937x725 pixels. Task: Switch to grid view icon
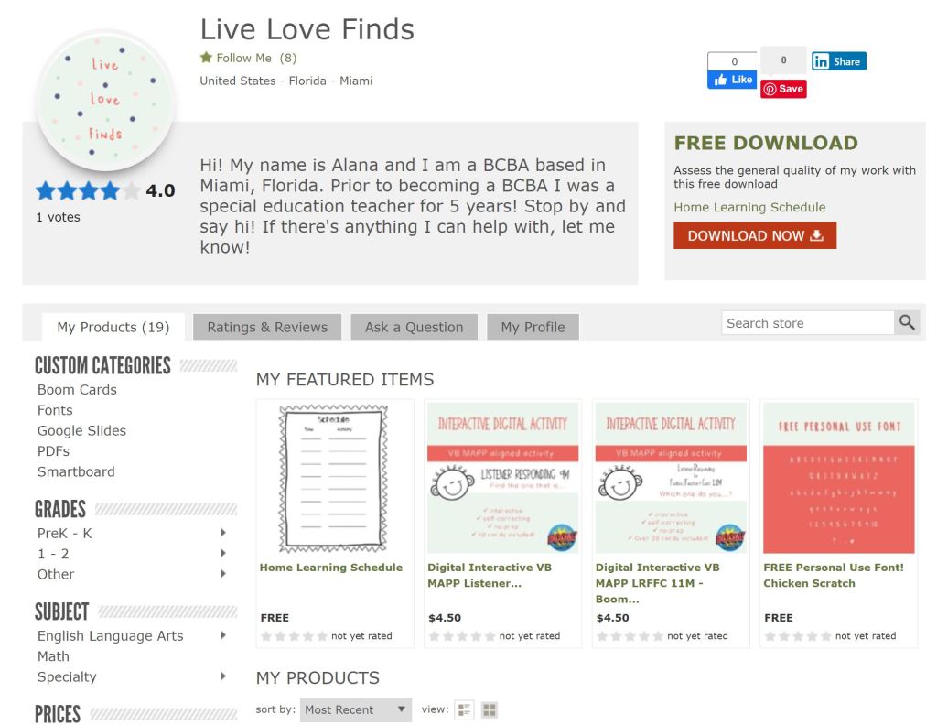pos(490,710)
